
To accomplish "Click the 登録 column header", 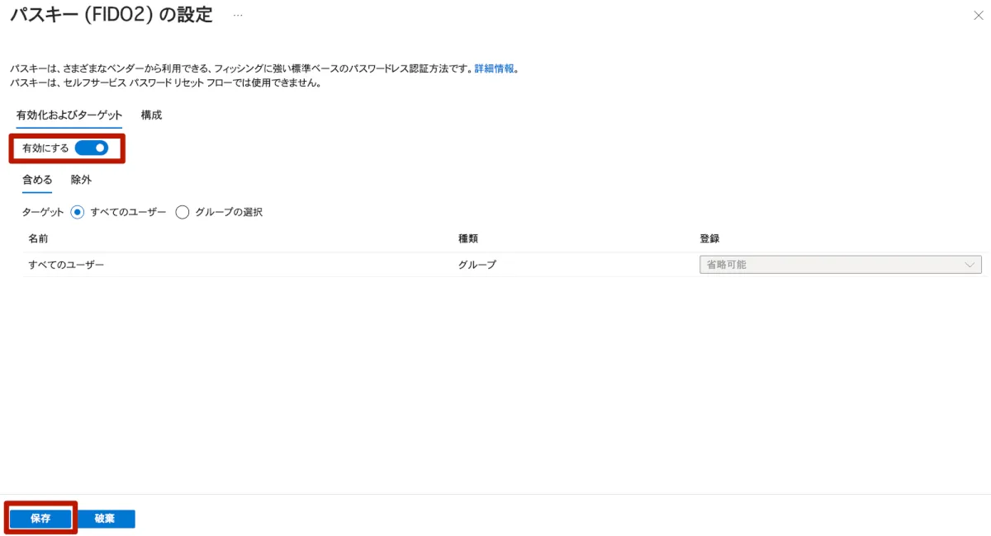I will click(x=709, y=238).
